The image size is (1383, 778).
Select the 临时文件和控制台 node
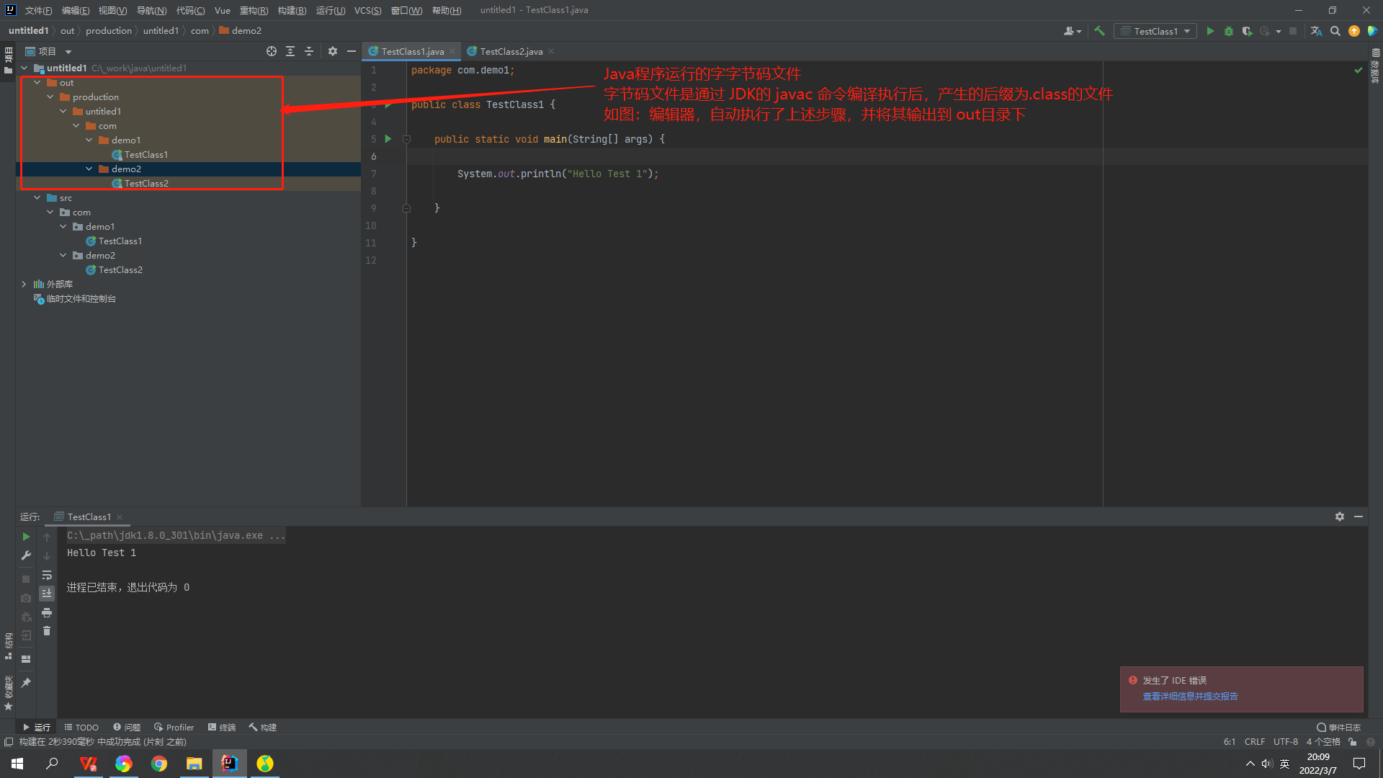[81, 299]
